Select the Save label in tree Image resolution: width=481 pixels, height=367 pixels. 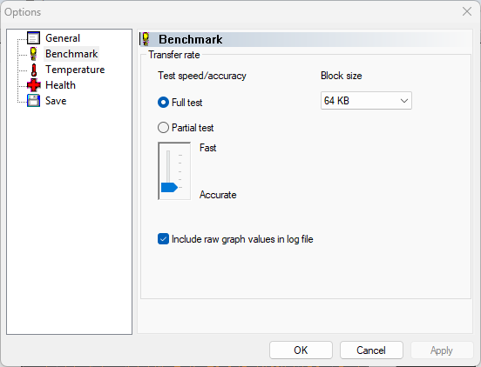pos(56,101)
